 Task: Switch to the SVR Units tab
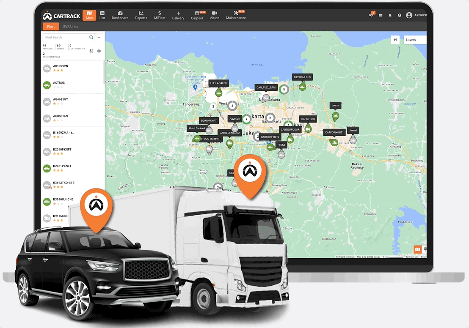click(71, 26)
